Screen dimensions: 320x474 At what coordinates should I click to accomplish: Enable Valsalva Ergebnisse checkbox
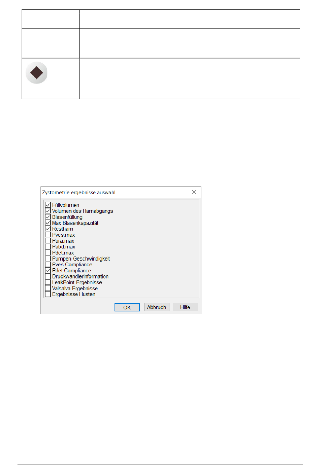click(x=48, y=289)
